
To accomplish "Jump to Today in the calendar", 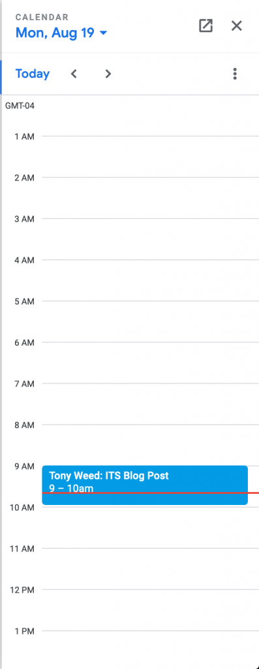I will click(x=33, y=74).
